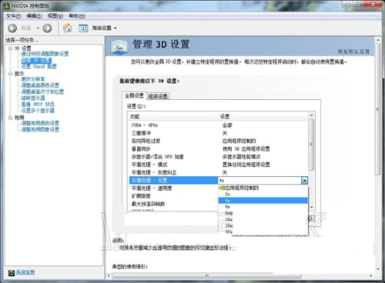Click the settings list scrollbar down arrow
Image resolution: width=385 pixels, height=283 pixels.
(x=311, y=207)
